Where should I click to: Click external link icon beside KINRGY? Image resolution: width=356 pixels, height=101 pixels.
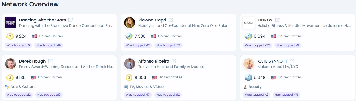tap(277, 20)
